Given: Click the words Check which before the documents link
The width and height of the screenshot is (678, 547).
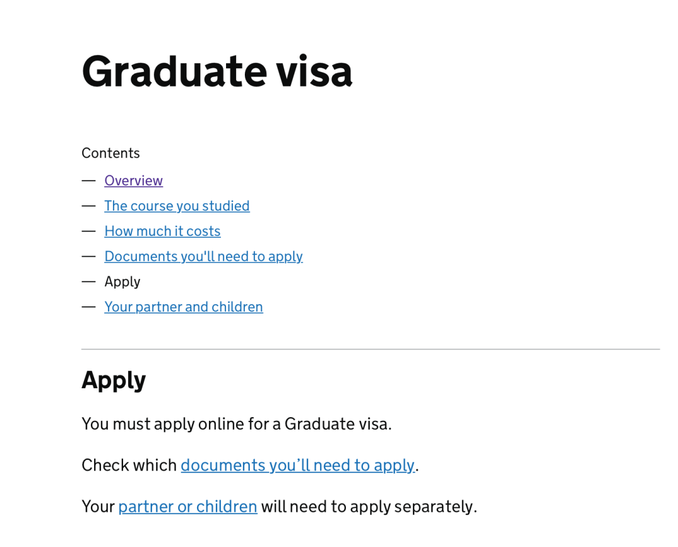Looking at the screenshot, I should click(129, 465).
